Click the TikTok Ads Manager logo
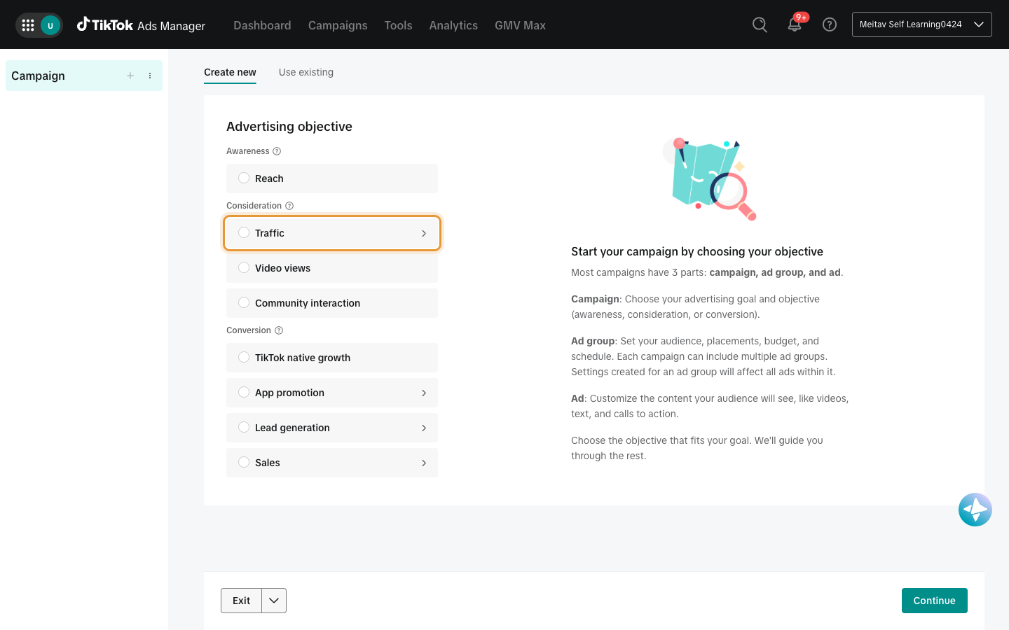Screen dimensions: 1009x630 point(141,24)
